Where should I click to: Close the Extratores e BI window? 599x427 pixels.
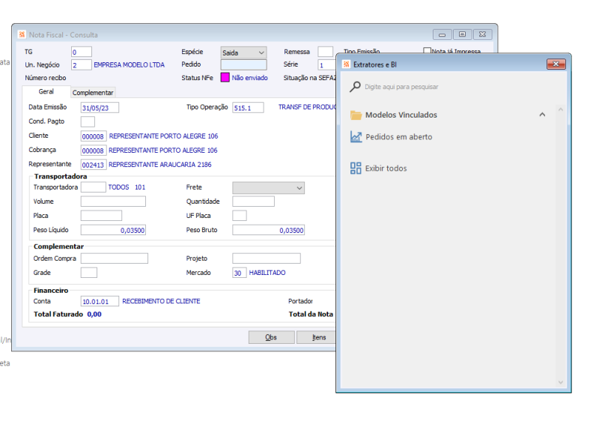[x=556, y=64]
